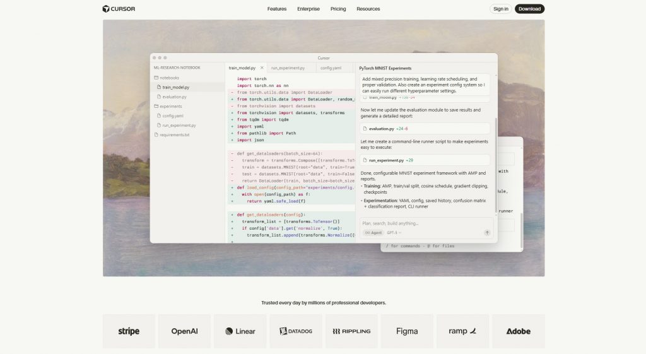Collapse the experiments folder in sidebar
The height and width of the screenshot is (354, 646).
pos(170,107)
